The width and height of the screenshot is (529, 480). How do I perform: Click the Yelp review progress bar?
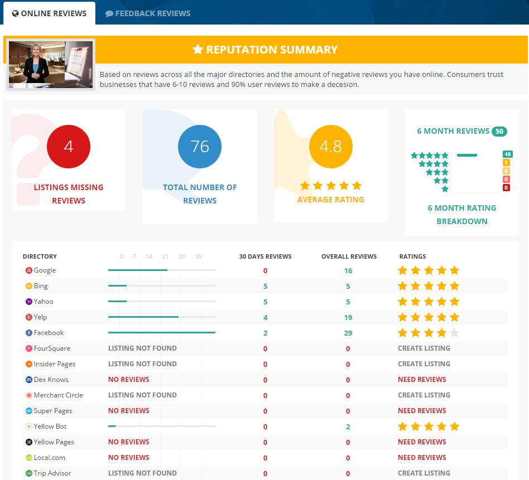[x=162, y=317]
